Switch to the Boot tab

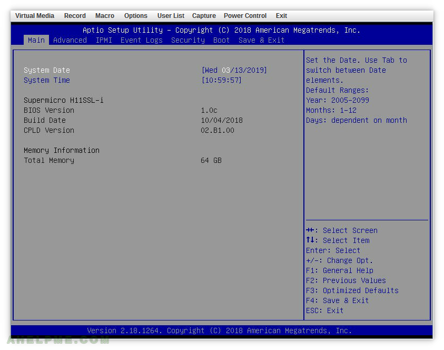point(221,40)
